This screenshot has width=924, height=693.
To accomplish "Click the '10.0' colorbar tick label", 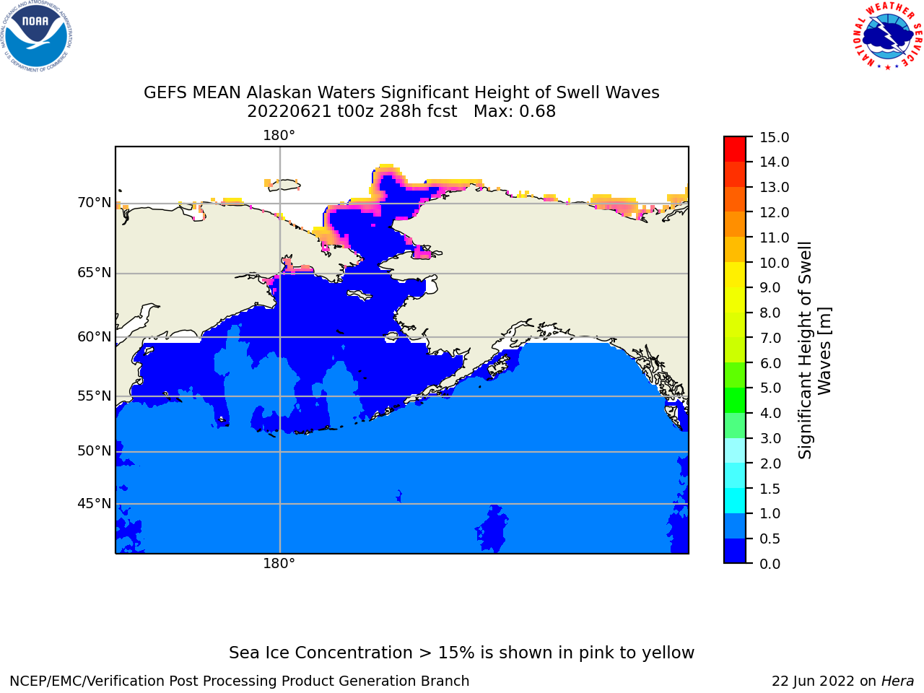I will [774, 263].
